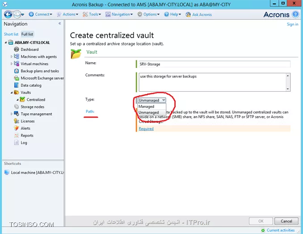This screenshot has width=303, height=234.
Task: Click the grayed Forward arrow button
Action: [x=17, y=14]
